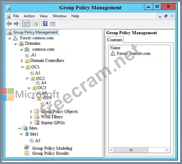Click the Forward arrow toolbar icon
This screenshot has height=164, width=182.
[x=16, y=24]
